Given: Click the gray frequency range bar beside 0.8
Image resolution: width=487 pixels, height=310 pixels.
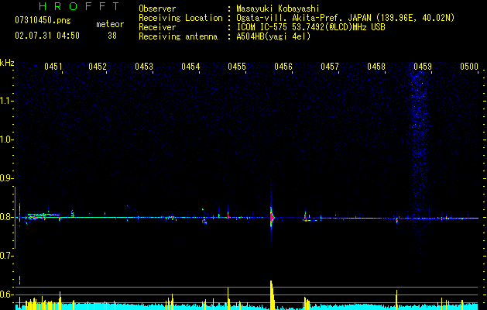Looking at the screenshot, I should click(x=15, y=218).
